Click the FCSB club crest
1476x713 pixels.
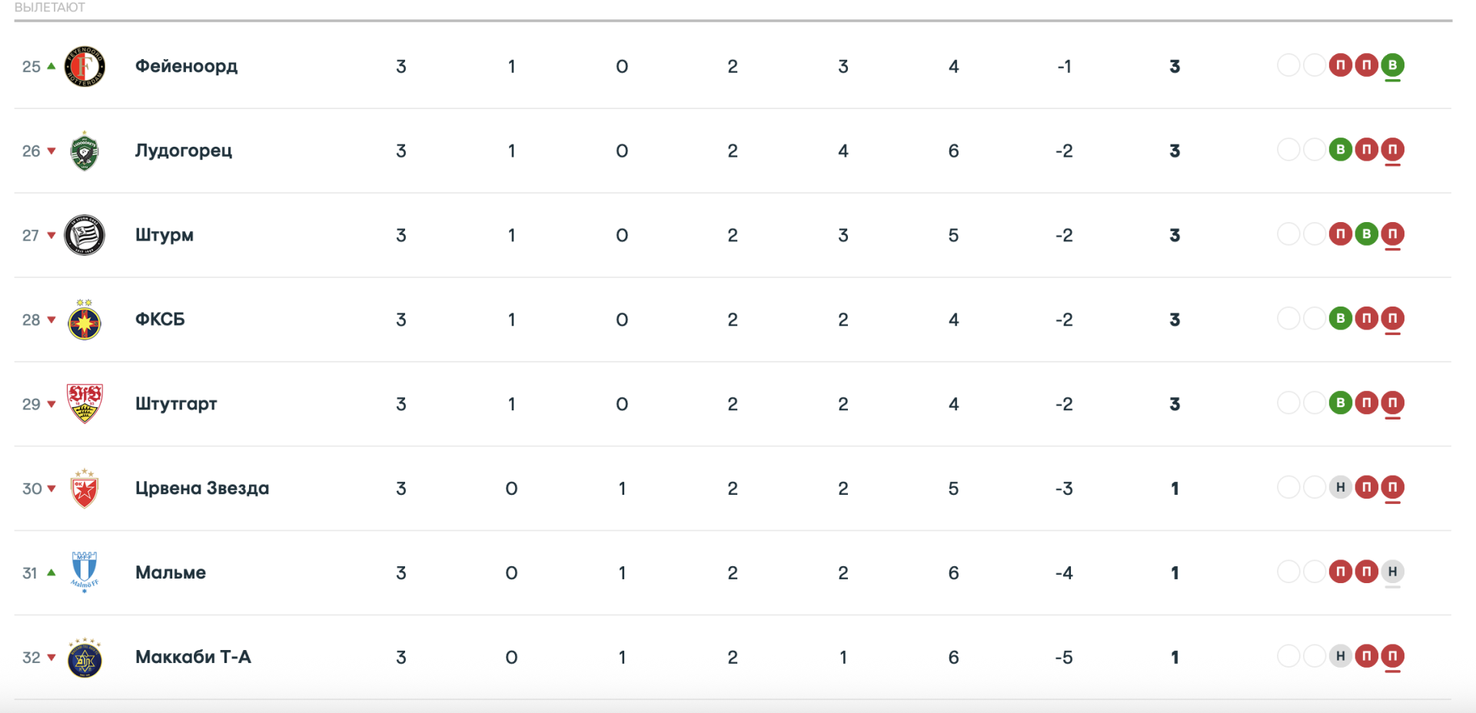pyautogui.click(x=85, y=320)
